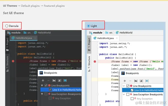This screenshot has width=168, height=106.
Task: Click 'Line 6 in HelloWorld' row in Light preview
Action: click(143, 90)
